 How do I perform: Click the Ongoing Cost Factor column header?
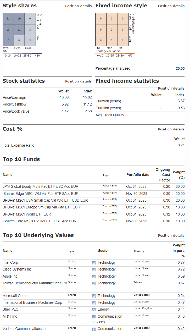(163, 175)
